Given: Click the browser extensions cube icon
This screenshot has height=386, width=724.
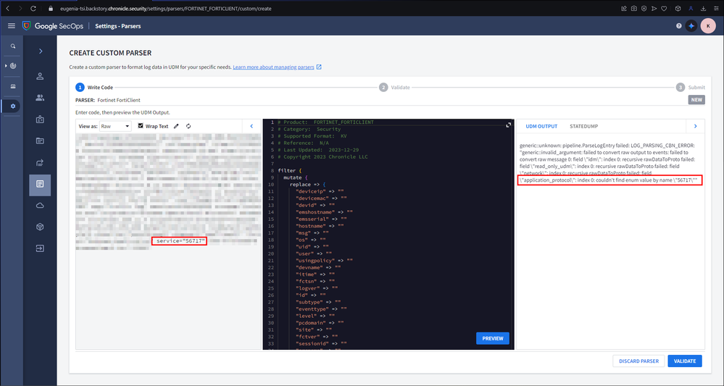Looking at the screenshot, I should point(678,8).
